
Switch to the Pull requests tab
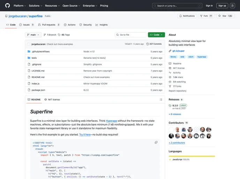49,25
